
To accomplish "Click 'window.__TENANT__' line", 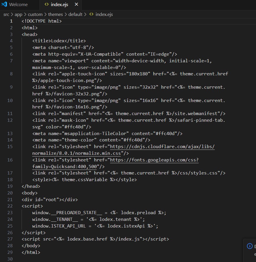I will pyautogui.click(x=88, y=219).
